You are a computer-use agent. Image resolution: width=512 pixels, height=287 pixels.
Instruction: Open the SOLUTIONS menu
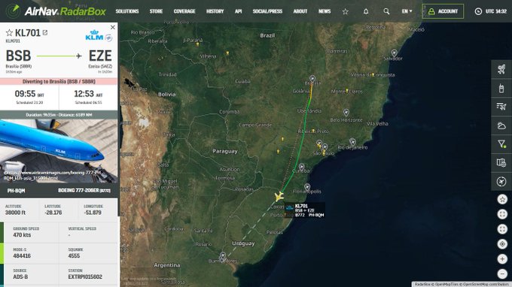[x=127, y=11]
